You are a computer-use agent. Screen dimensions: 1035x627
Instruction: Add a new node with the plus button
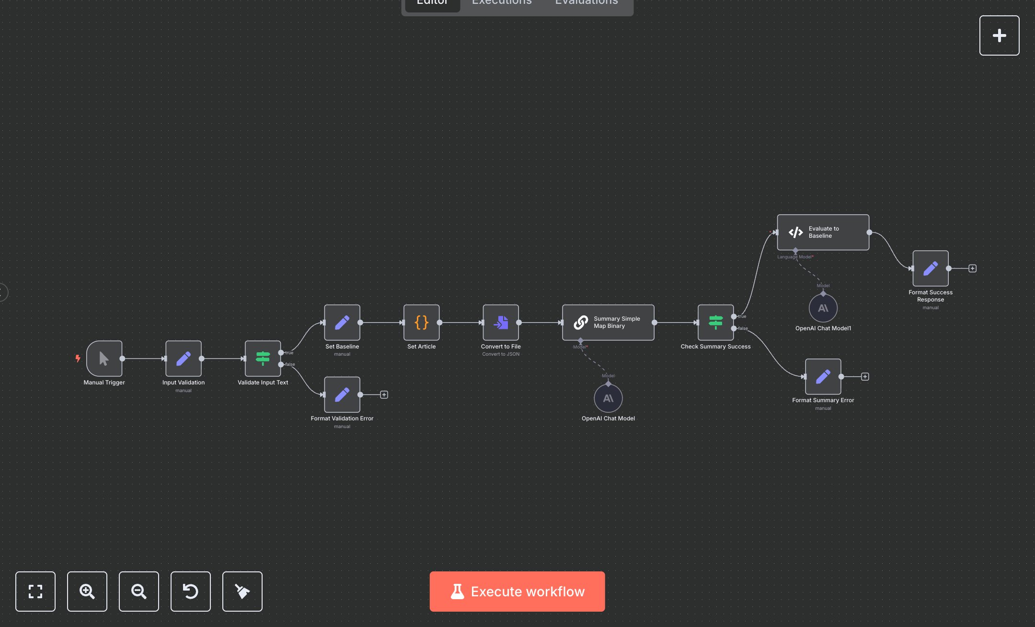1000,35
